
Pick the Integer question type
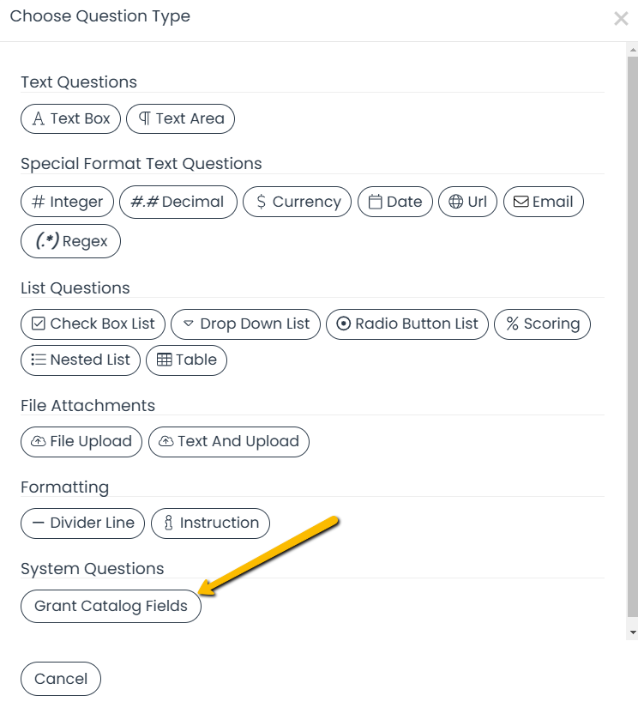(67, 202)
